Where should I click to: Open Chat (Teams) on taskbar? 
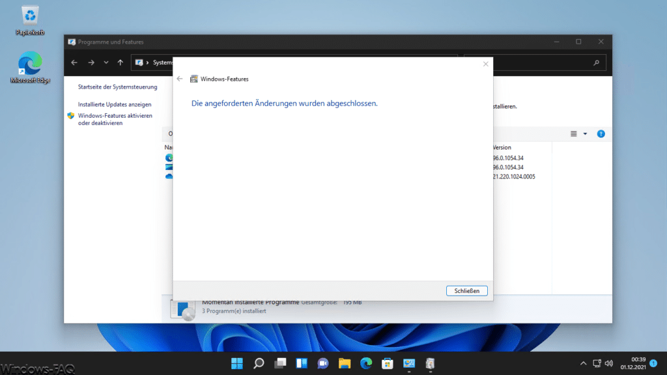(x=323, y=363)
